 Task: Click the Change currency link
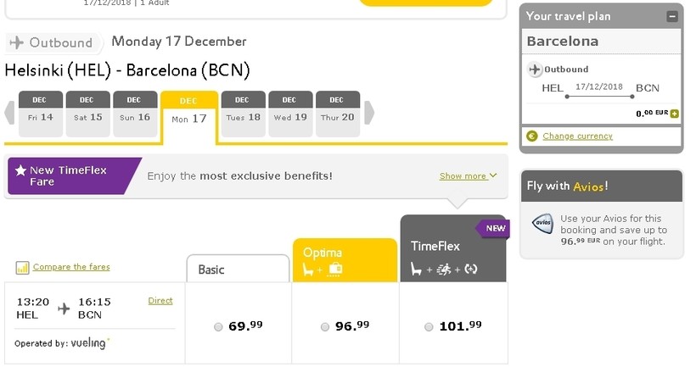[577, 136]
